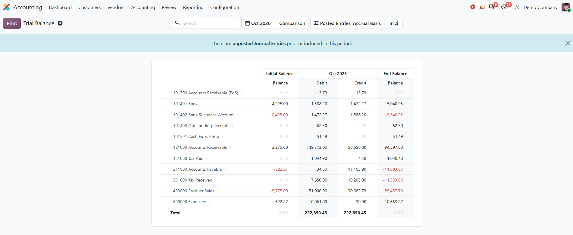Open the Review menu
This screenshot has width=573, height=235.
pyautogui.click(x=169, y=7)
